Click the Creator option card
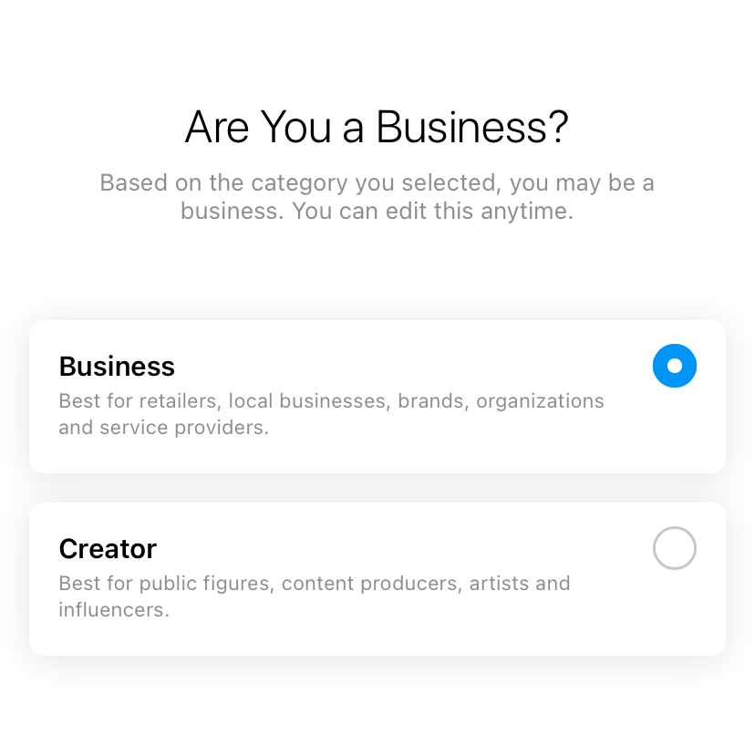Image resolution: width=755 pixels, height=736 pixels. tap(377, 578)
